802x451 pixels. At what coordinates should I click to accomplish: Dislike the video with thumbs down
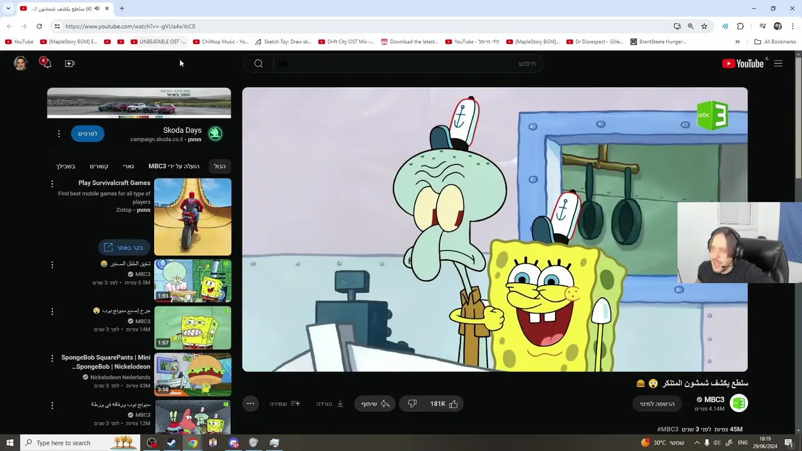[412, 404]
